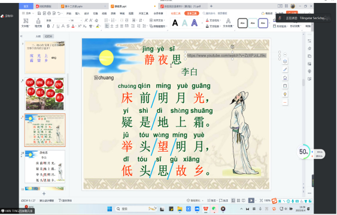
Task: Switch to outline view tab in slide panel
Action: 38,36
